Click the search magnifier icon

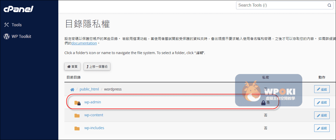[x=329, y=5]
